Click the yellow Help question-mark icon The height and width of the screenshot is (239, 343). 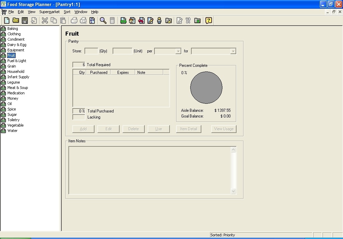208,20
